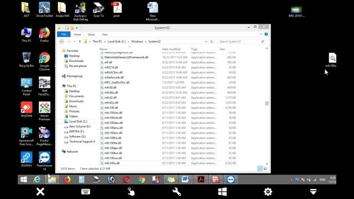Open Firefox from the taskbar
Viewport: 354px width, 199px height.
[67, 180]
